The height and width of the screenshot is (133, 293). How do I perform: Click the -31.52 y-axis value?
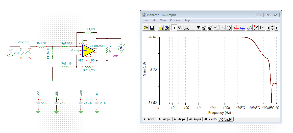pyautogui.click(x=152, y=103)
